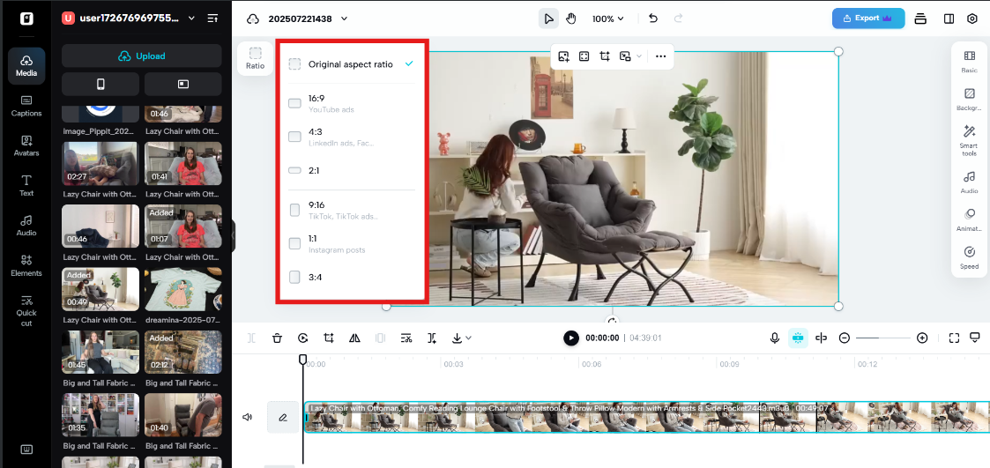Click the crop icon in the floating canvas toolbar

(604, 56)
